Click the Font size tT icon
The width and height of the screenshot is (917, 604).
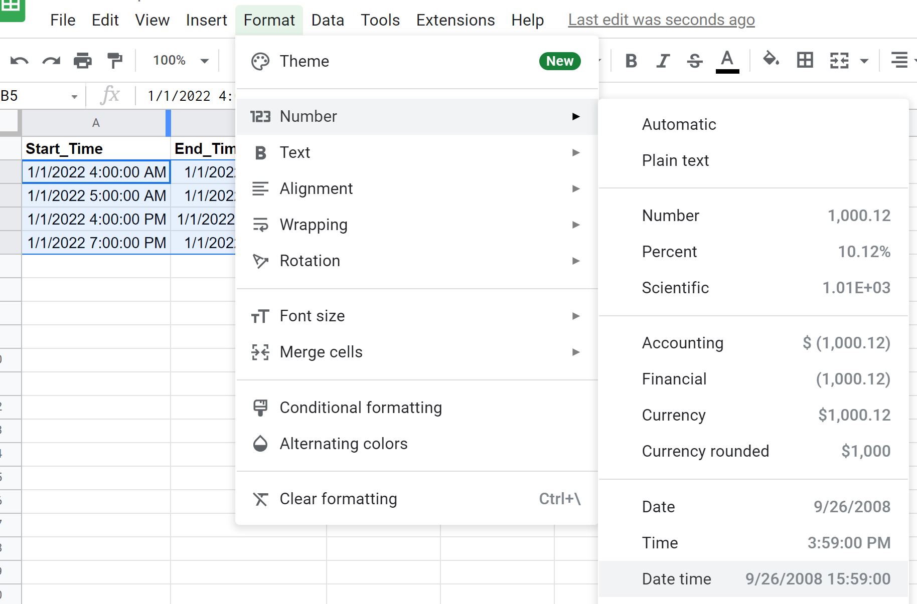pyautogui.click(x=260, y=316)
